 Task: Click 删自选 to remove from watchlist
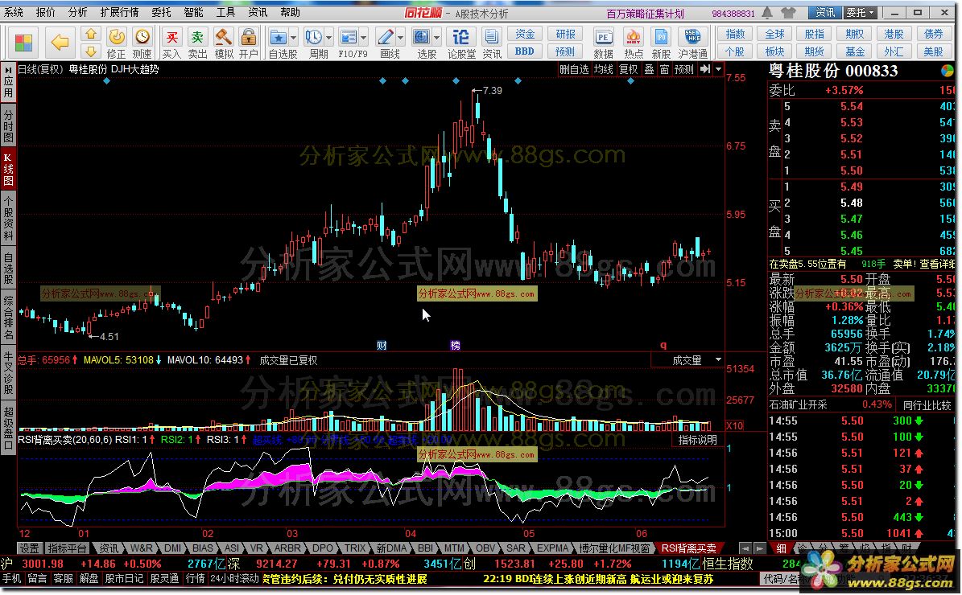pyautogui.click(x=574, y=69)
